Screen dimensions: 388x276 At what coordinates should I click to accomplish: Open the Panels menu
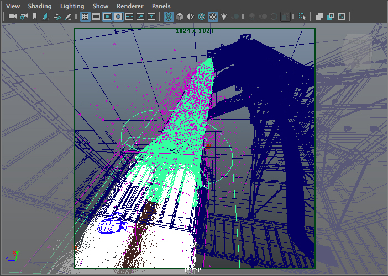click(x=161, y=6)
